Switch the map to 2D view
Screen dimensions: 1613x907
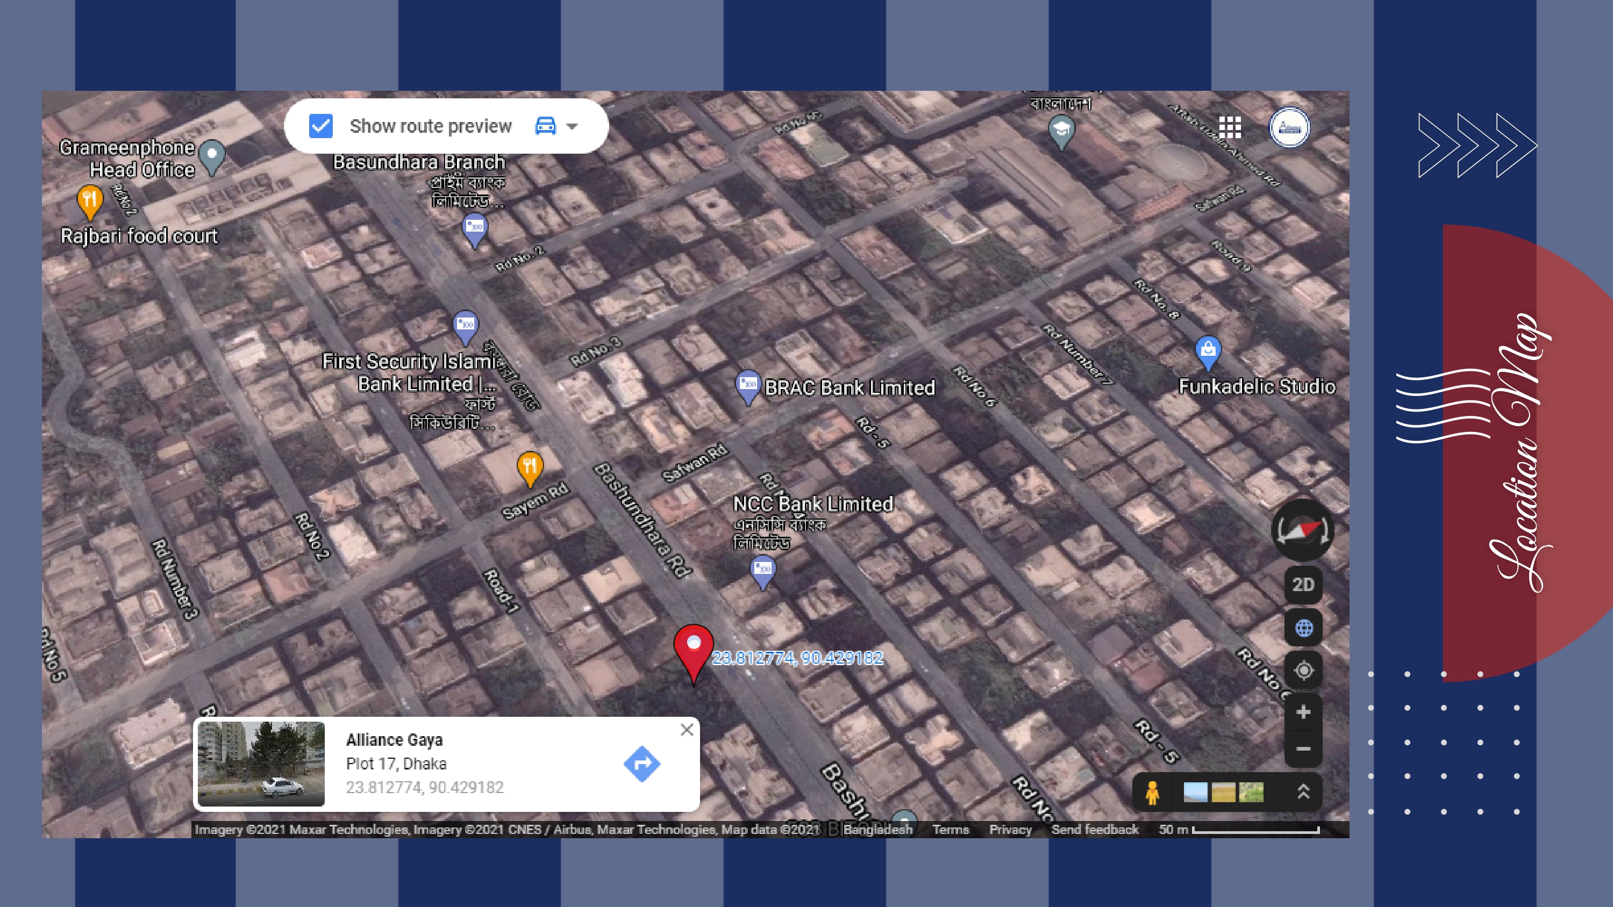(x=1303, y=585)
